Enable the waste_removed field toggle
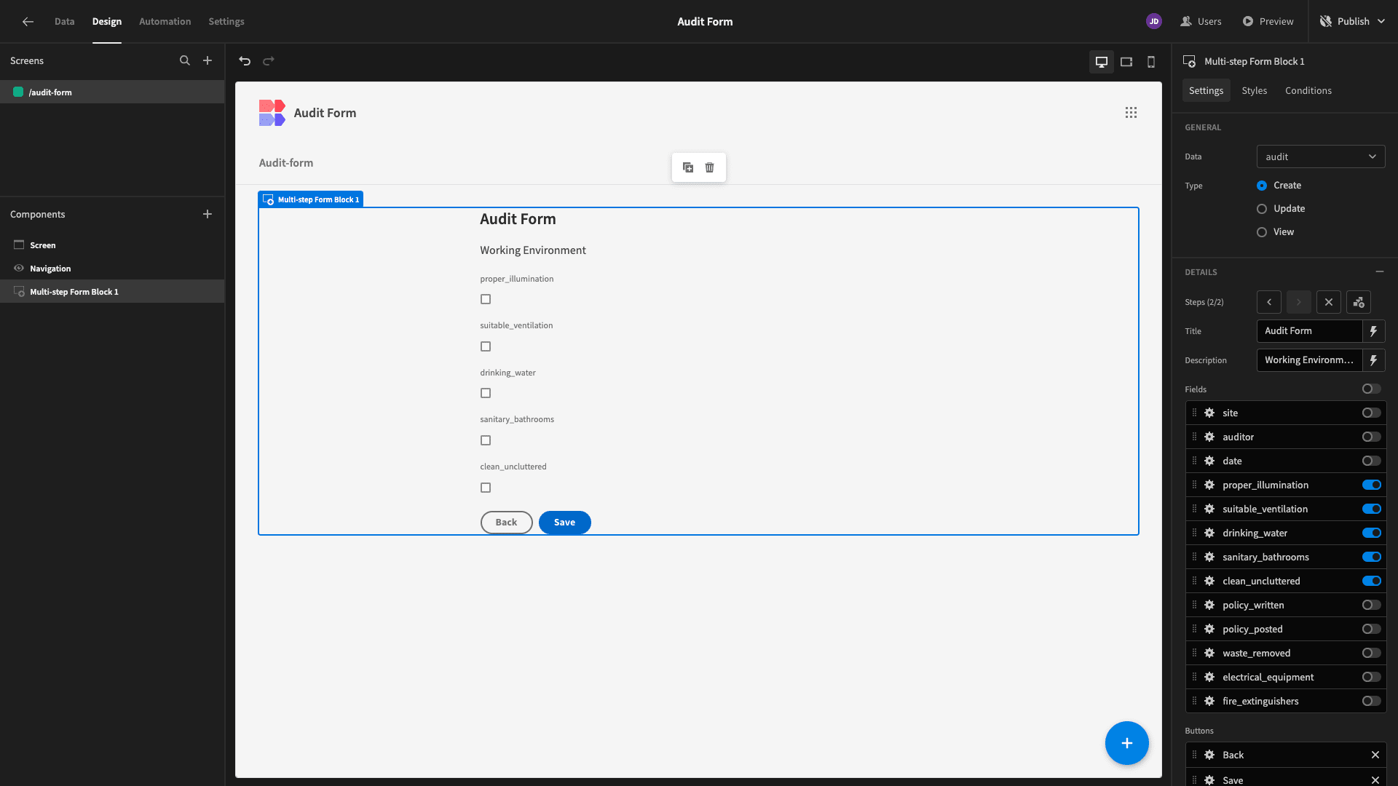Screen dimensions: 1398x786 [x=1371, y=653]
